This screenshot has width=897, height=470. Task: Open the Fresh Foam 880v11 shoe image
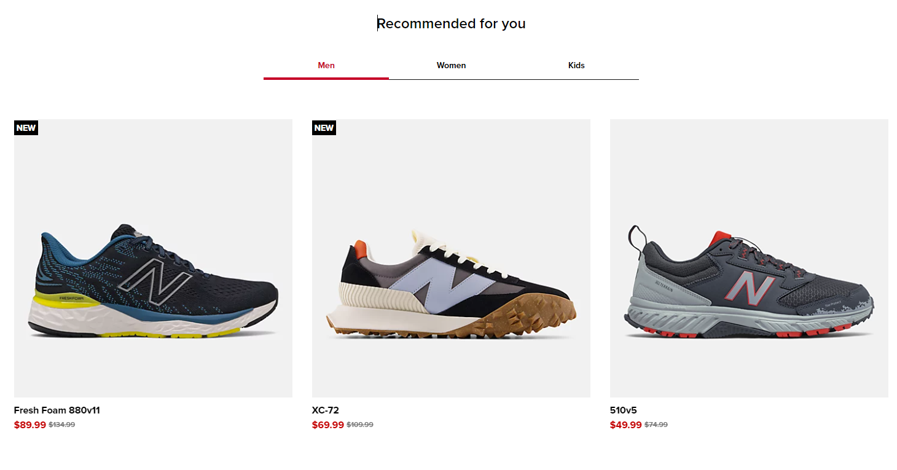[x=153, y=258]
